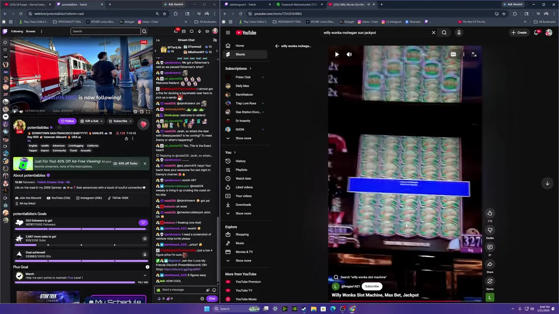The image size is (559, 314).
Task: Open Poker Club subscription channel
Action: 245,77
